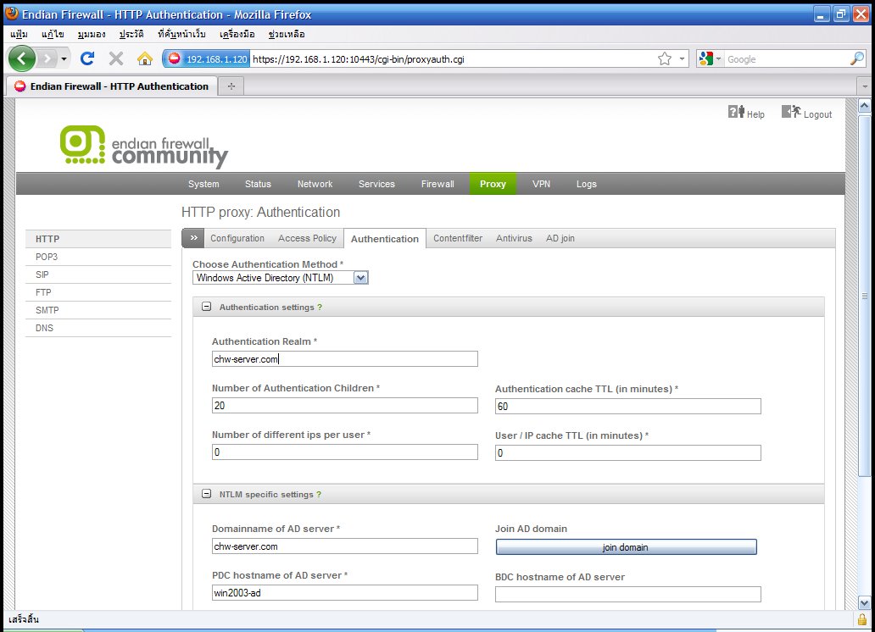Reload the page with the refresh icon
Image resolution: width=875 pixels, height=632 pixels.
[87, 58]
